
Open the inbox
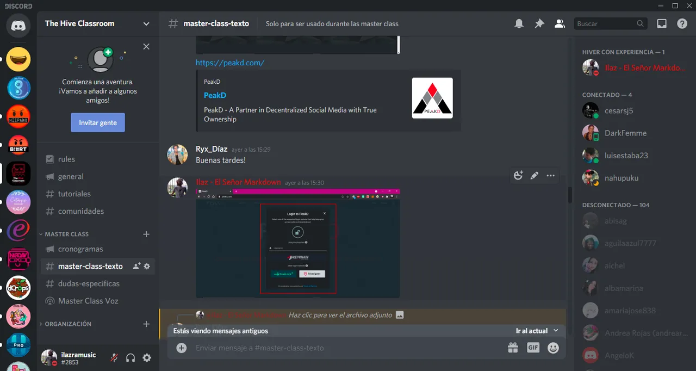point(662,23)
